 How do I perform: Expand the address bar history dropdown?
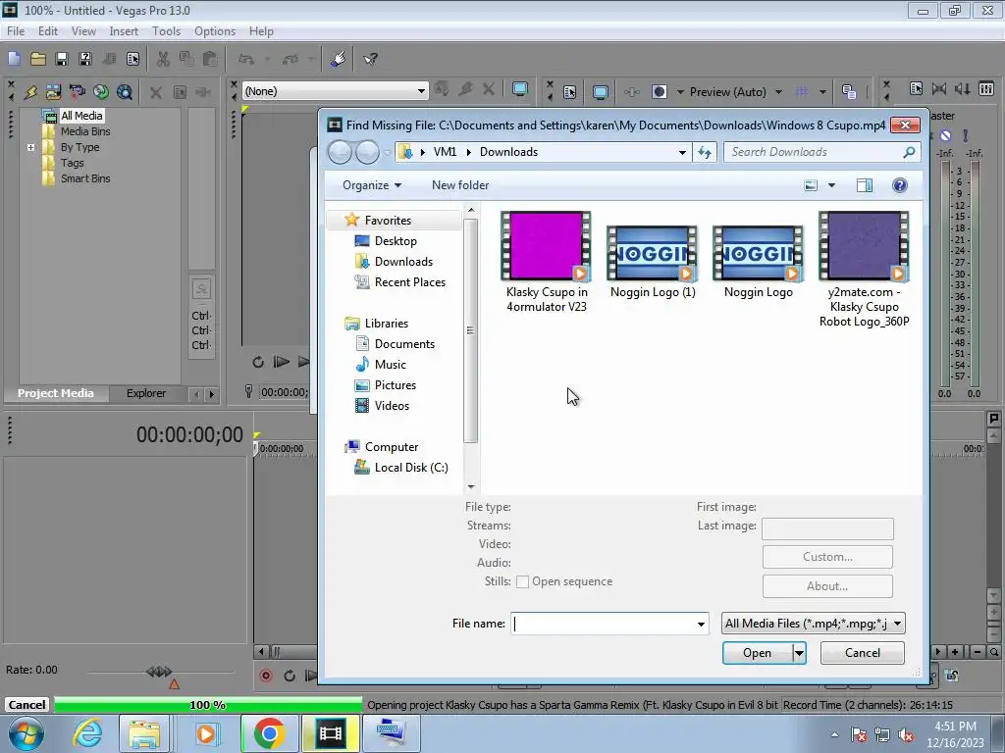682,152
